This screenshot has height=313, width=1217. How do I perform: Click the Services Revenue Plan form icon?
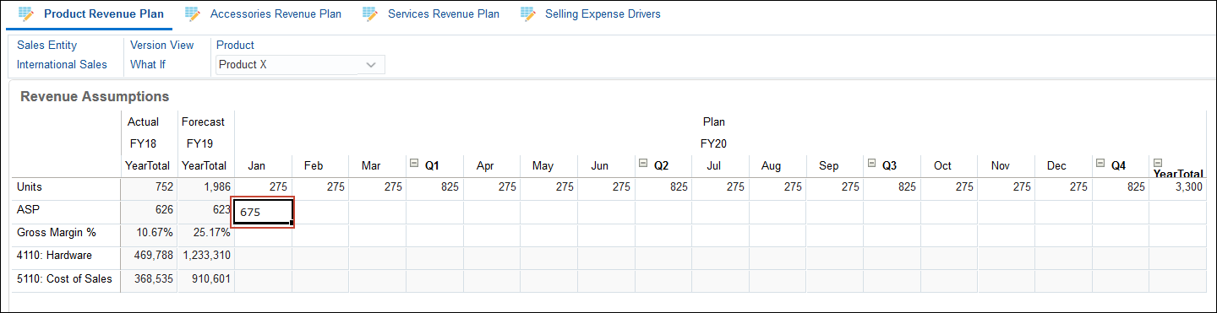pyautogui.click(x=370, y=14)
